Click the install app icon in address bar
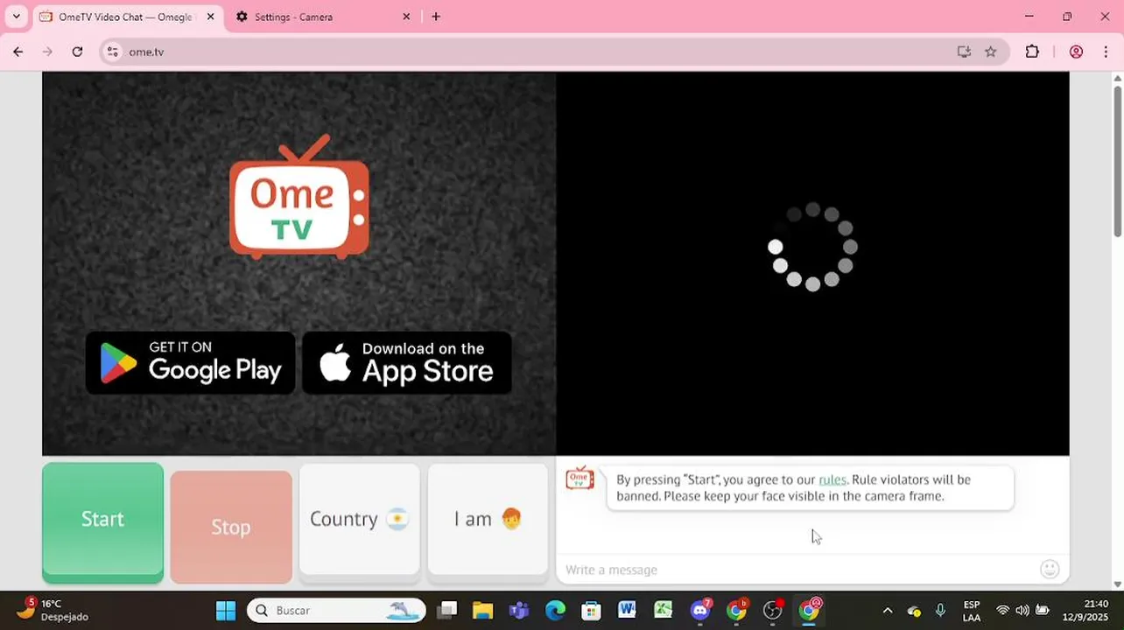This screenshot has width=1124, height=630. (x=964, y=52)
